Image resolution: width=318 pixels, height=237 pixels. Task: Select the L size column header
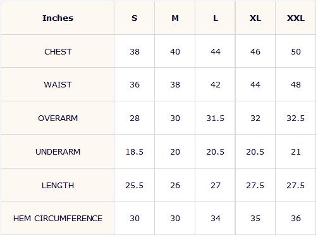coord(216,18)
